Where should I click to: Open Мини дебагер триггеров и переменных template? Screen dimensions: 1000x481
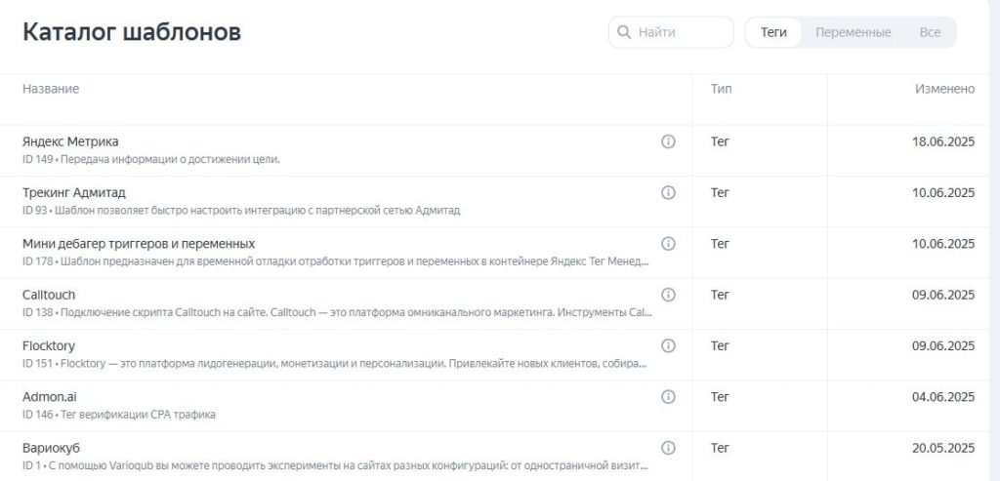(x=139, y=243)
